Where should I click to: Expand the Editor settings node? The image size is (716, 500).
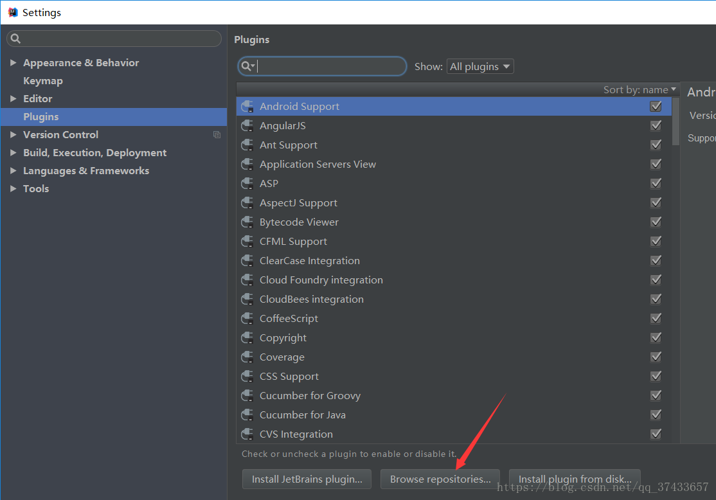coord(13,98)
